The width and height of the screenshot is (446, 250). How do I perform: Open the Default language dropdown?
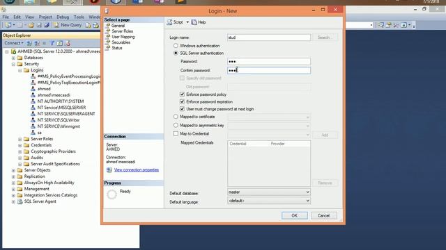[269, 201]
